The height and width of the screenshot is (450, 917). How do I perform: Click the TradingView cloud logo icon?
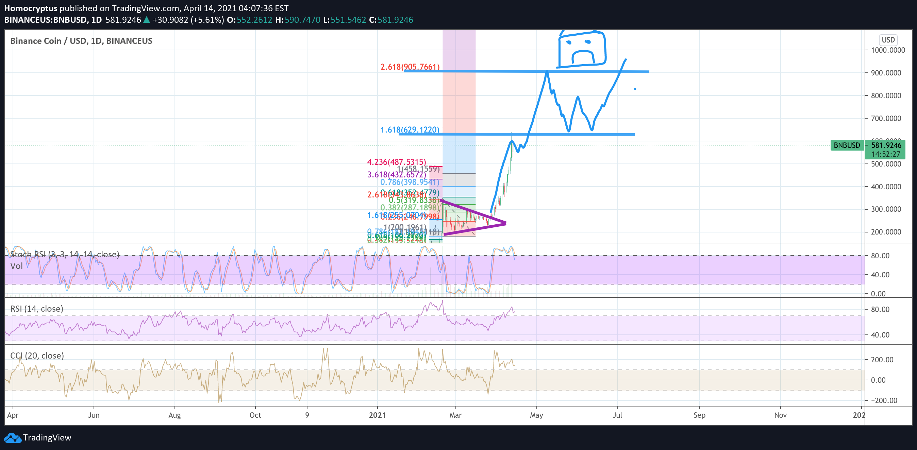[13, 438]
